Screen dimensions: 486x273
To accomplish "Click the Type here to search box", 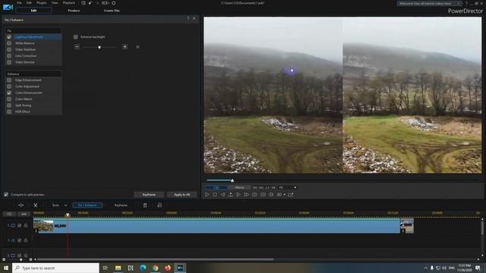I will pos(55,268).
